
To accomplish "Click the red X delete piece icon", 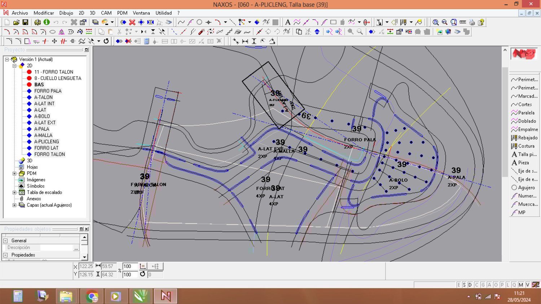I will coord(132,22).
